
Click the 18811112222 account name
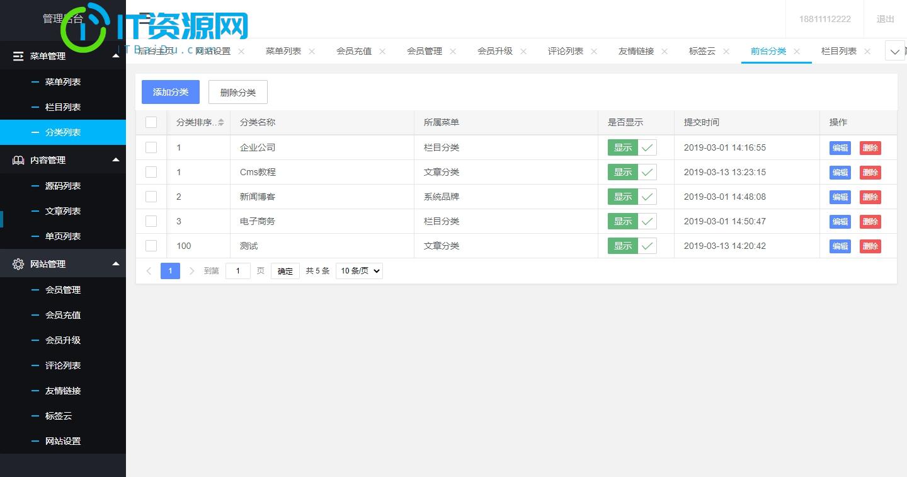[x=825, y=19]
